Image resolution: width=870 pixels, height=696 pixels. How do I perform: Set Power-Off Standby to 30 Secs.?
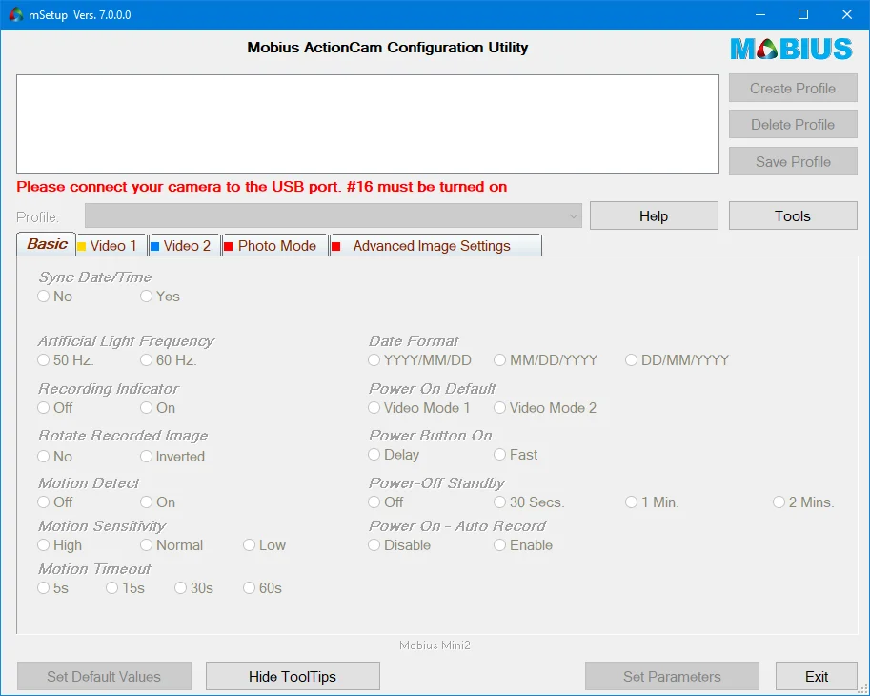point(529,502)
